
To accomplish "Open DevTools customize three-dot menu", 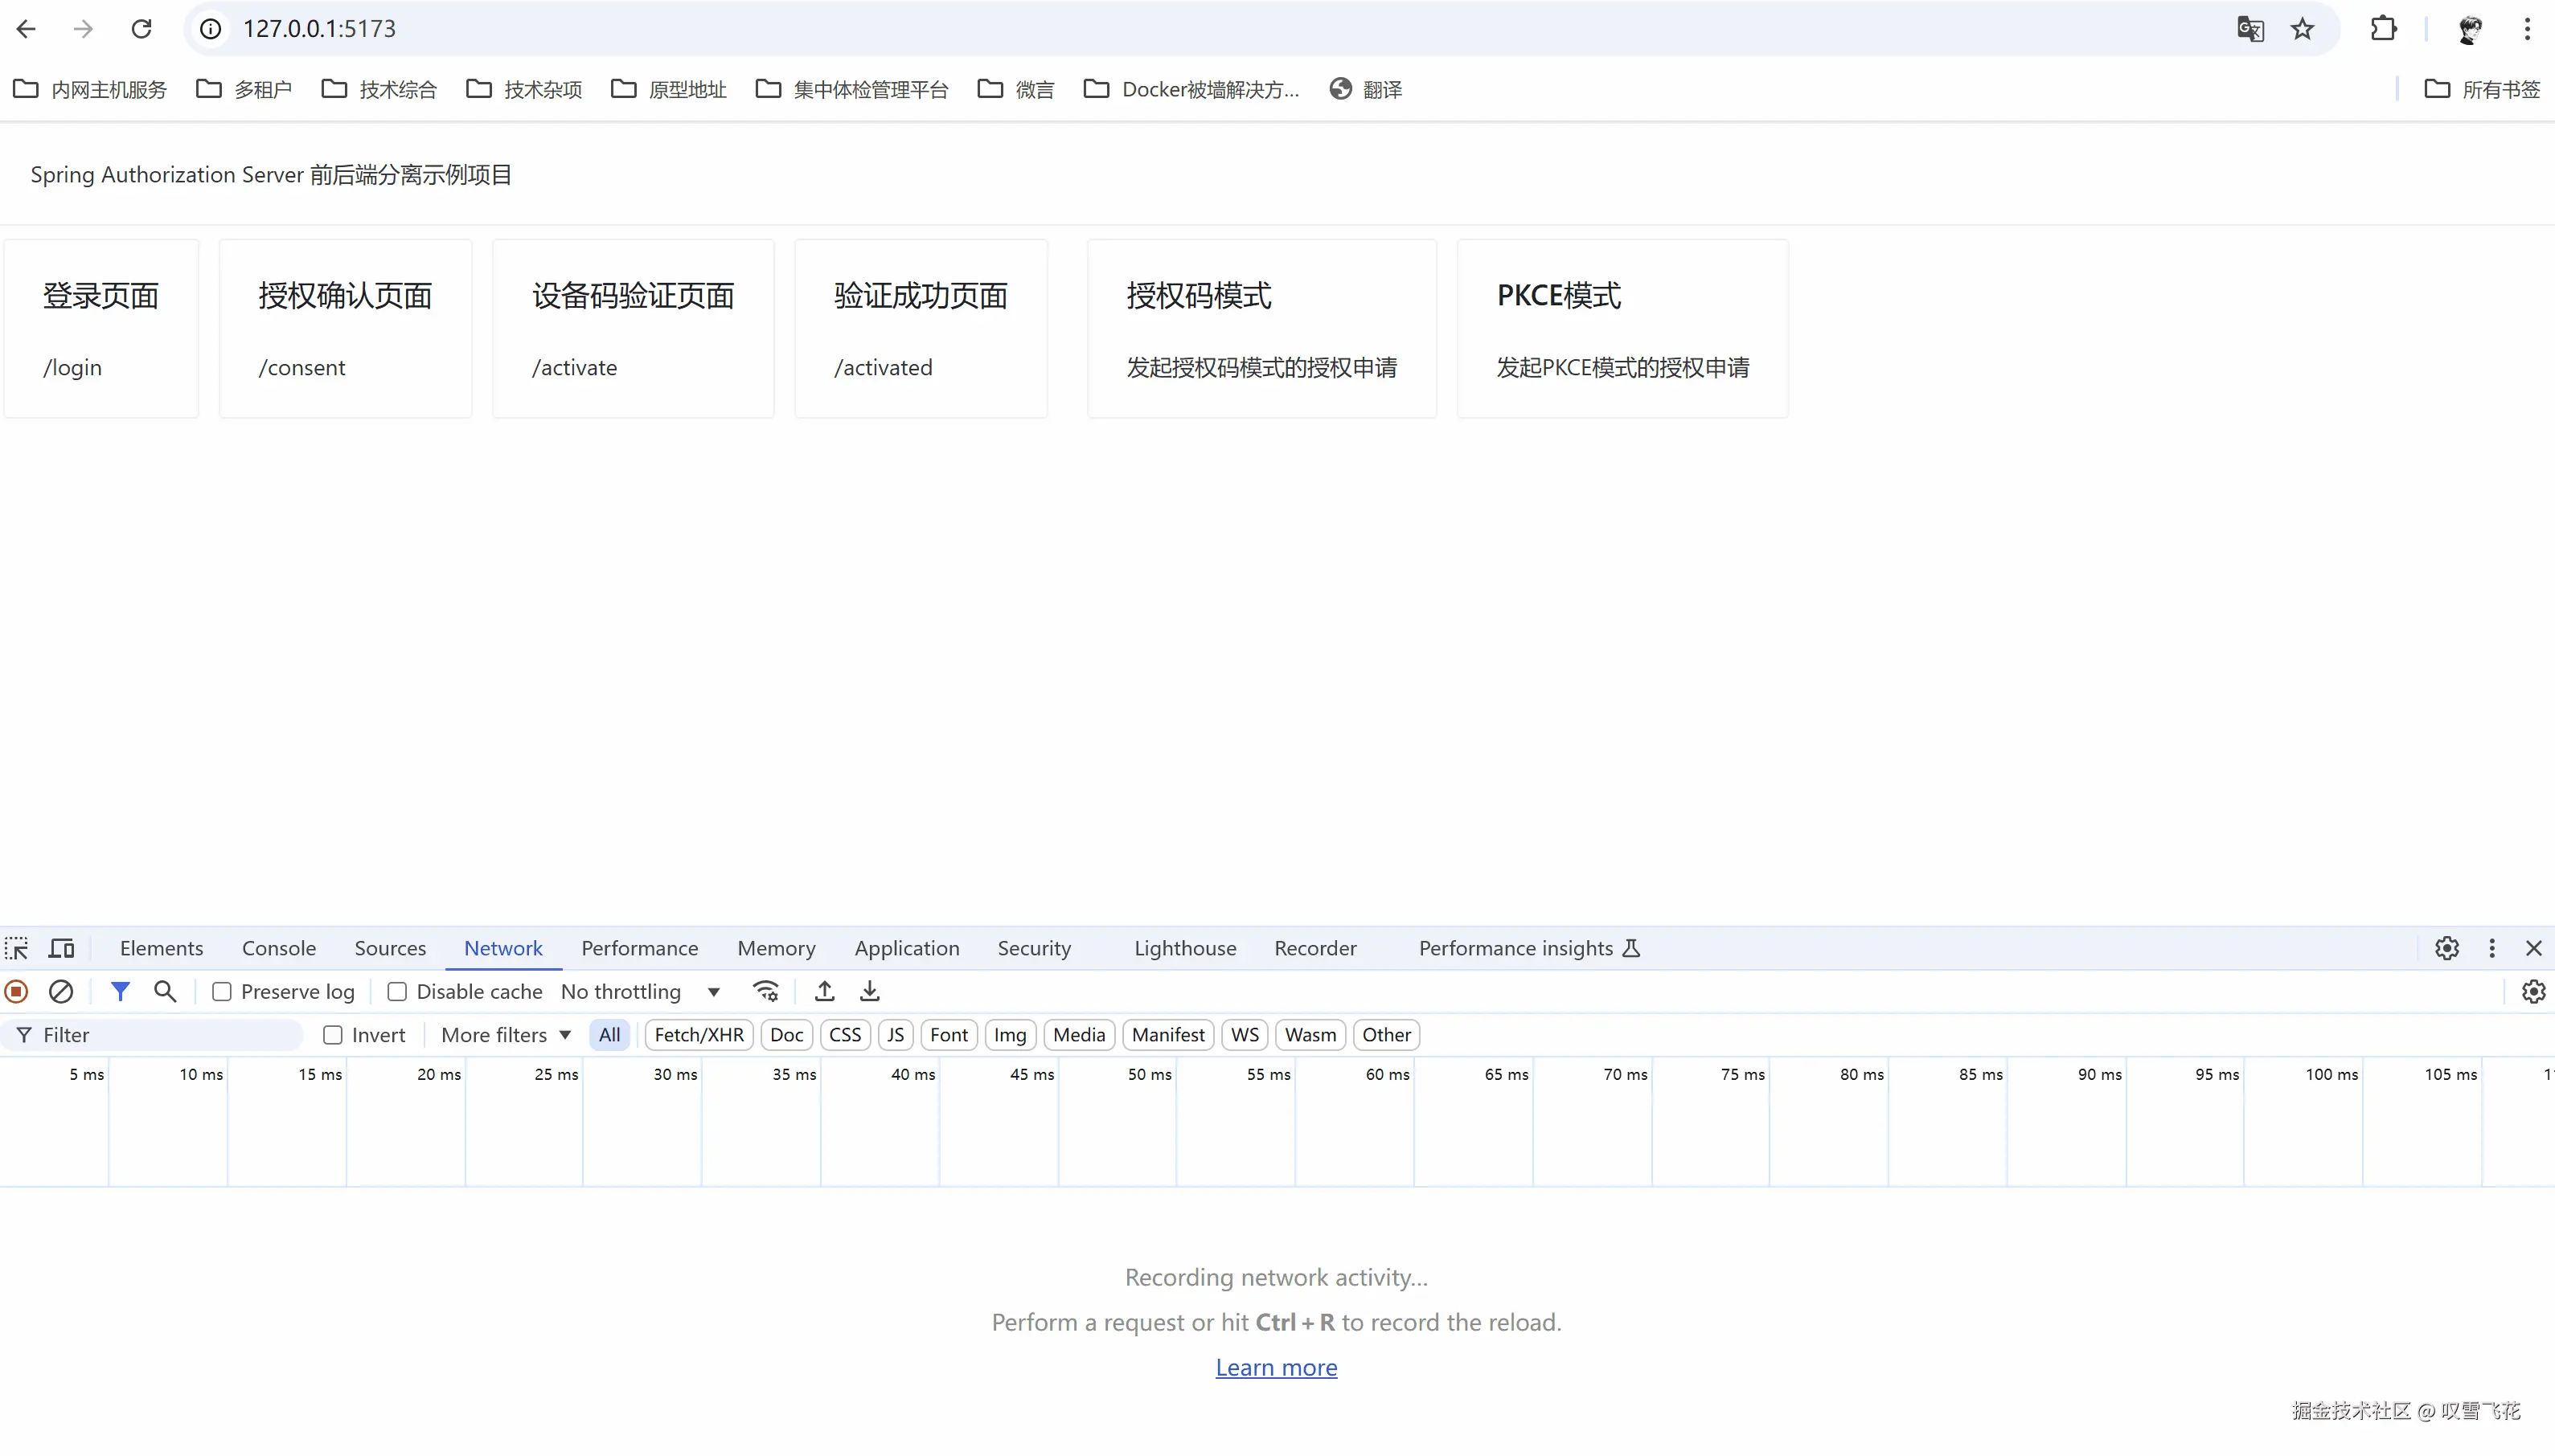I will (x=2492, y=948).
